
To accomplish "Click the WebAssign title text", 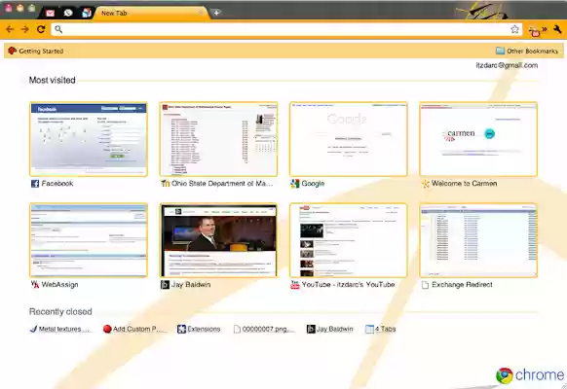I will 59,284.
